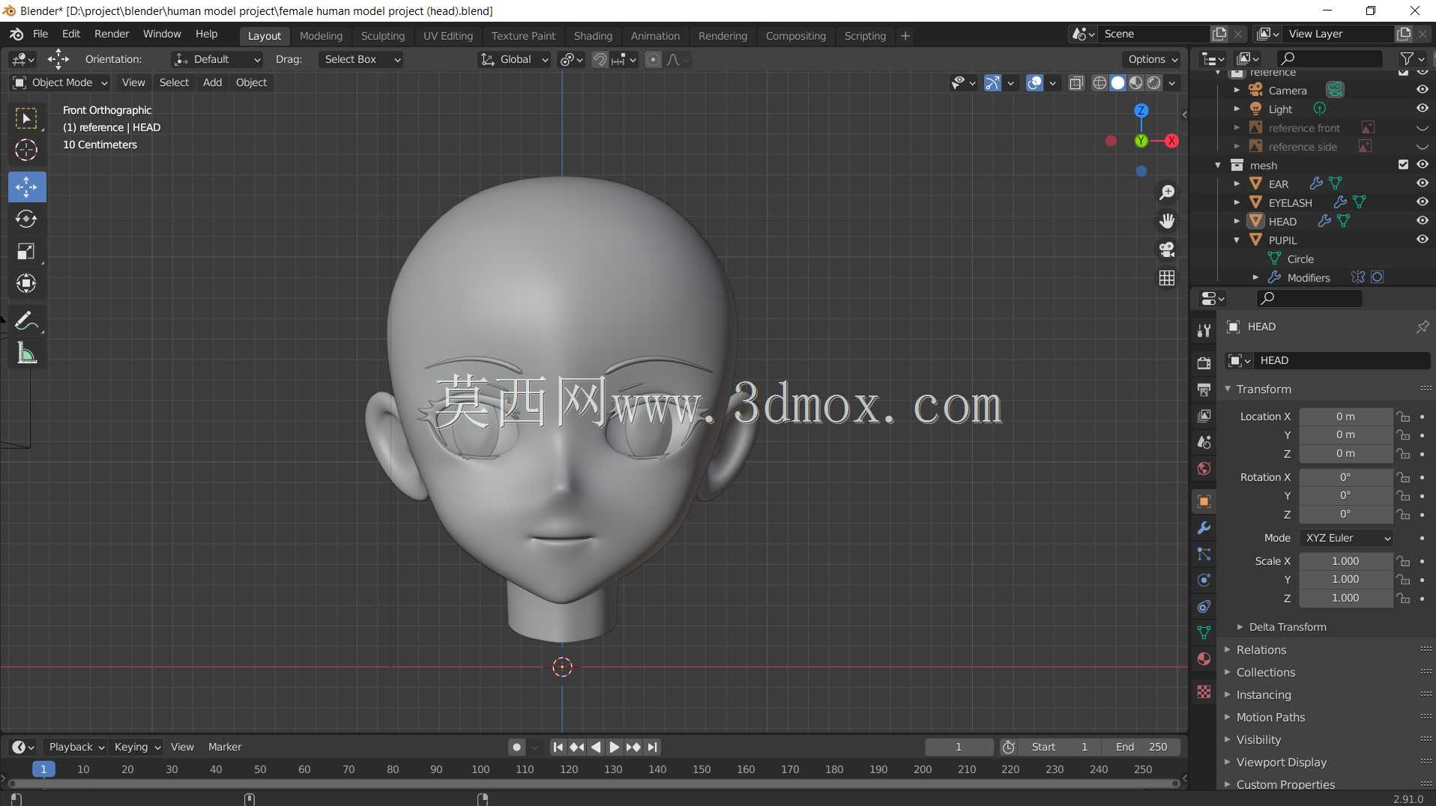Screen dimensions: 1436x806
Task: Toggle X-ray display in viewport header
Action: (1076, 83)
